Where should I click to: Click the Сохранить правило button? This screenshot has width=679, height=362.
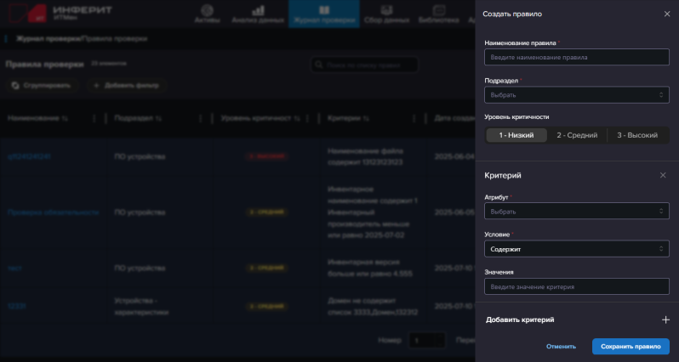pyautogui.click(x=630, y=347)
